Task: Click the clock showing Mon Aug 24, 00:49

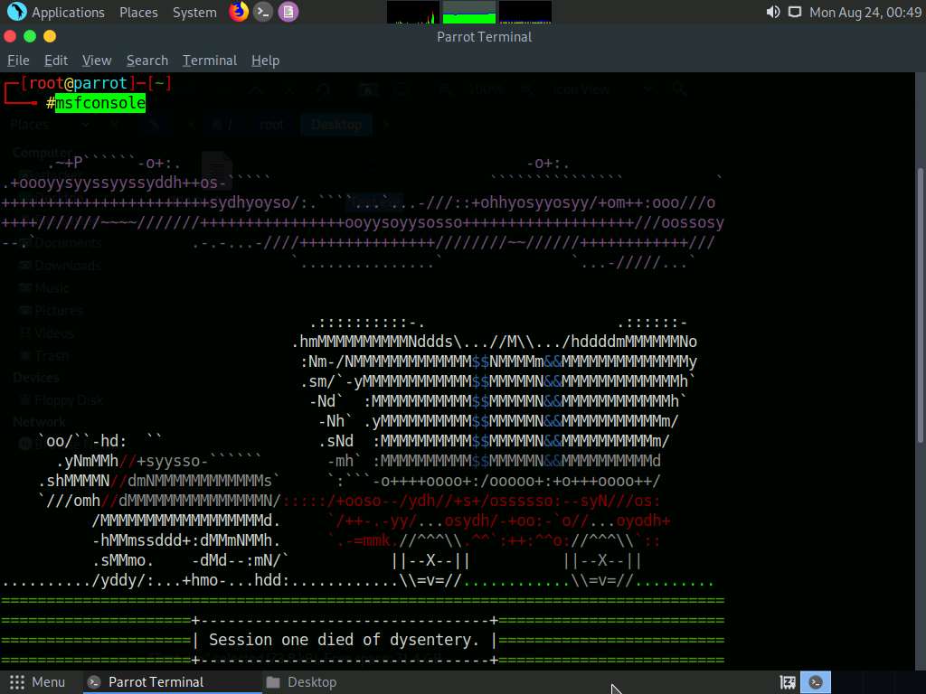Action: click(x=865, y=12)
